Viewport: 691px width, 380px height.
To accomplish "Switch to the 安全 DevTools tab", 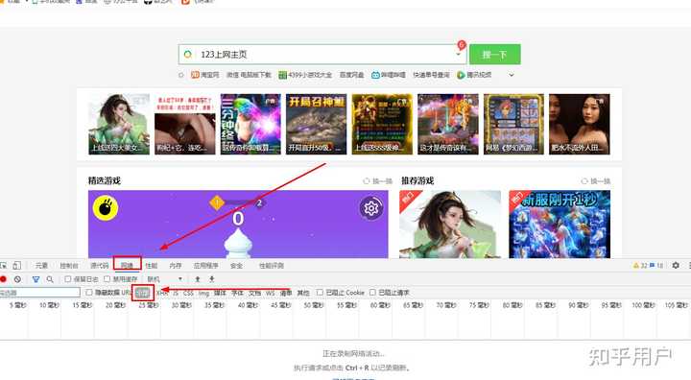I will [237, 266].
